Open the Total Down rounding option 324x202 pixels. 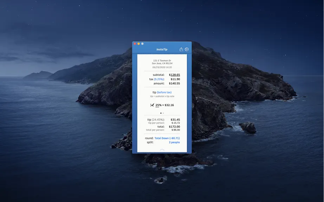click(x=167, y=138)
